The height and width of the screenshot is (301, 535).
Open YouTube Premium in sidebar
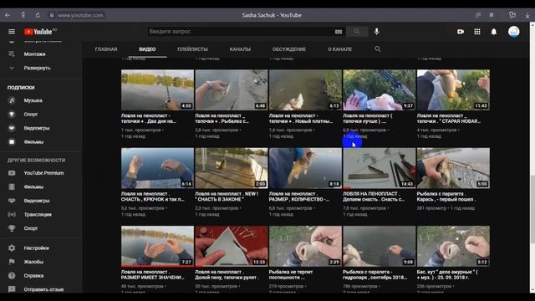click(43, 173)
